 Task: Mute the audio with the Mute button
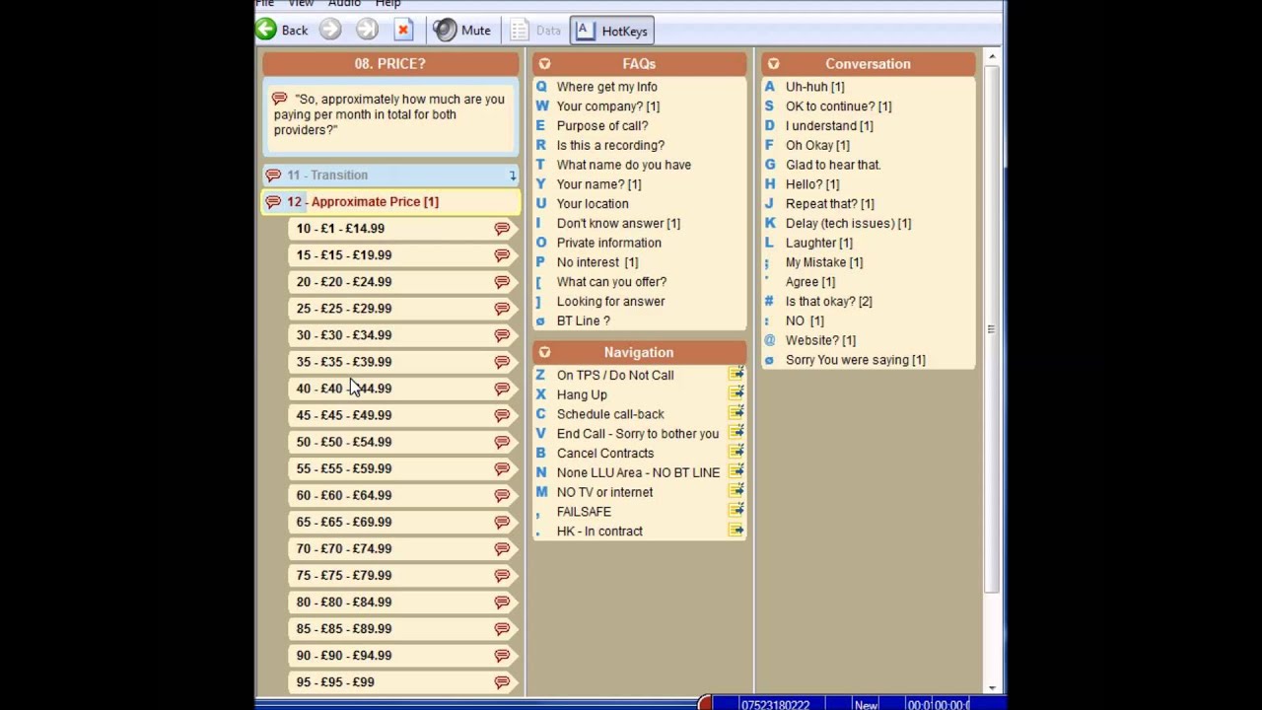point(462,31)
